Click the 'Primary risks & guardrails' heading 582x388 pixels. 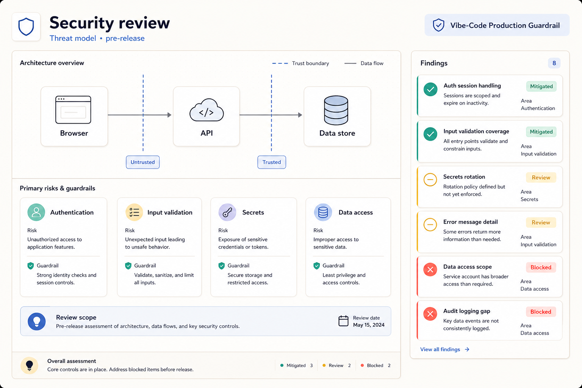[x=58, y=188]
